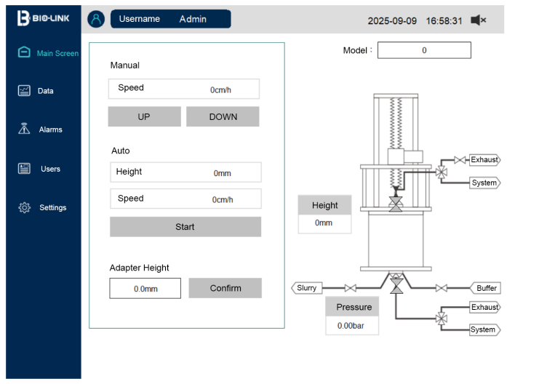The width and height of the screenshot is (539, 384).
Task: Toggle the valve beside upper Exhaust
Action: (459, 160)
